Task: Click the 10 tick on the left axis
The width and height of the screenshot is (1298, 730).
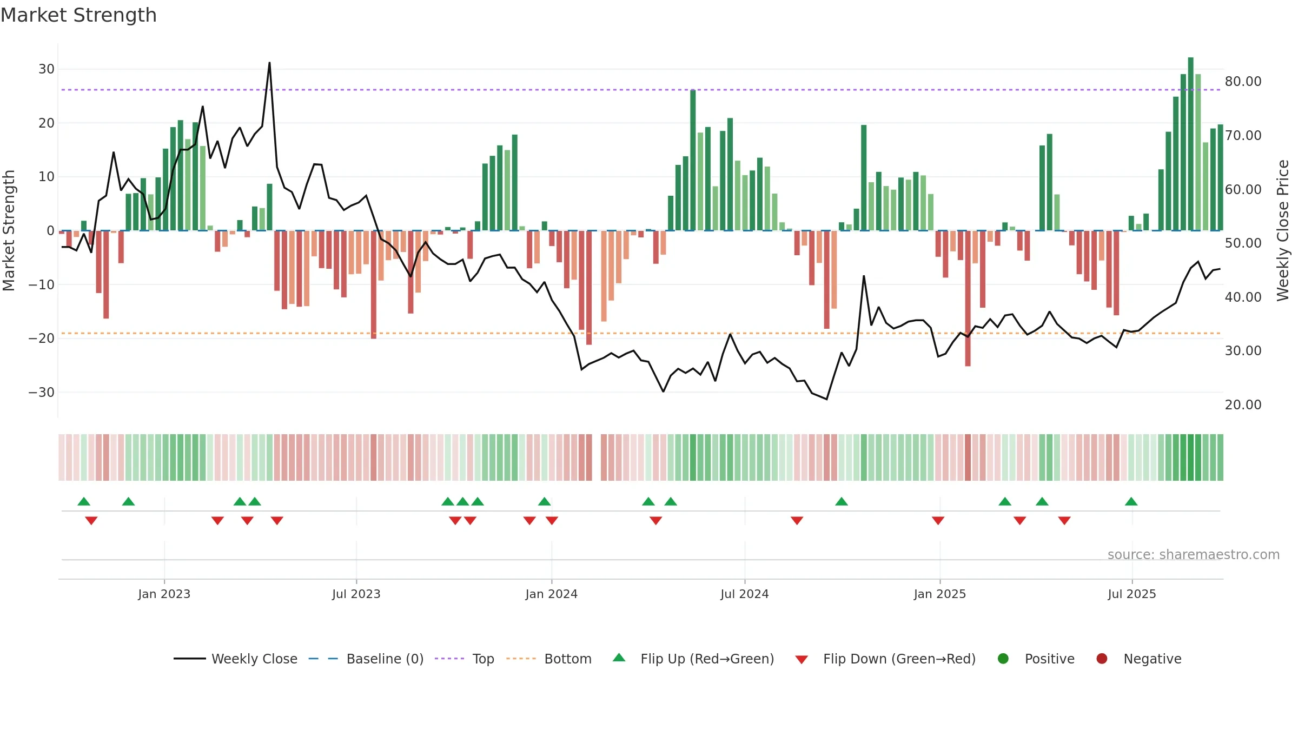Action: coord(47,177)
